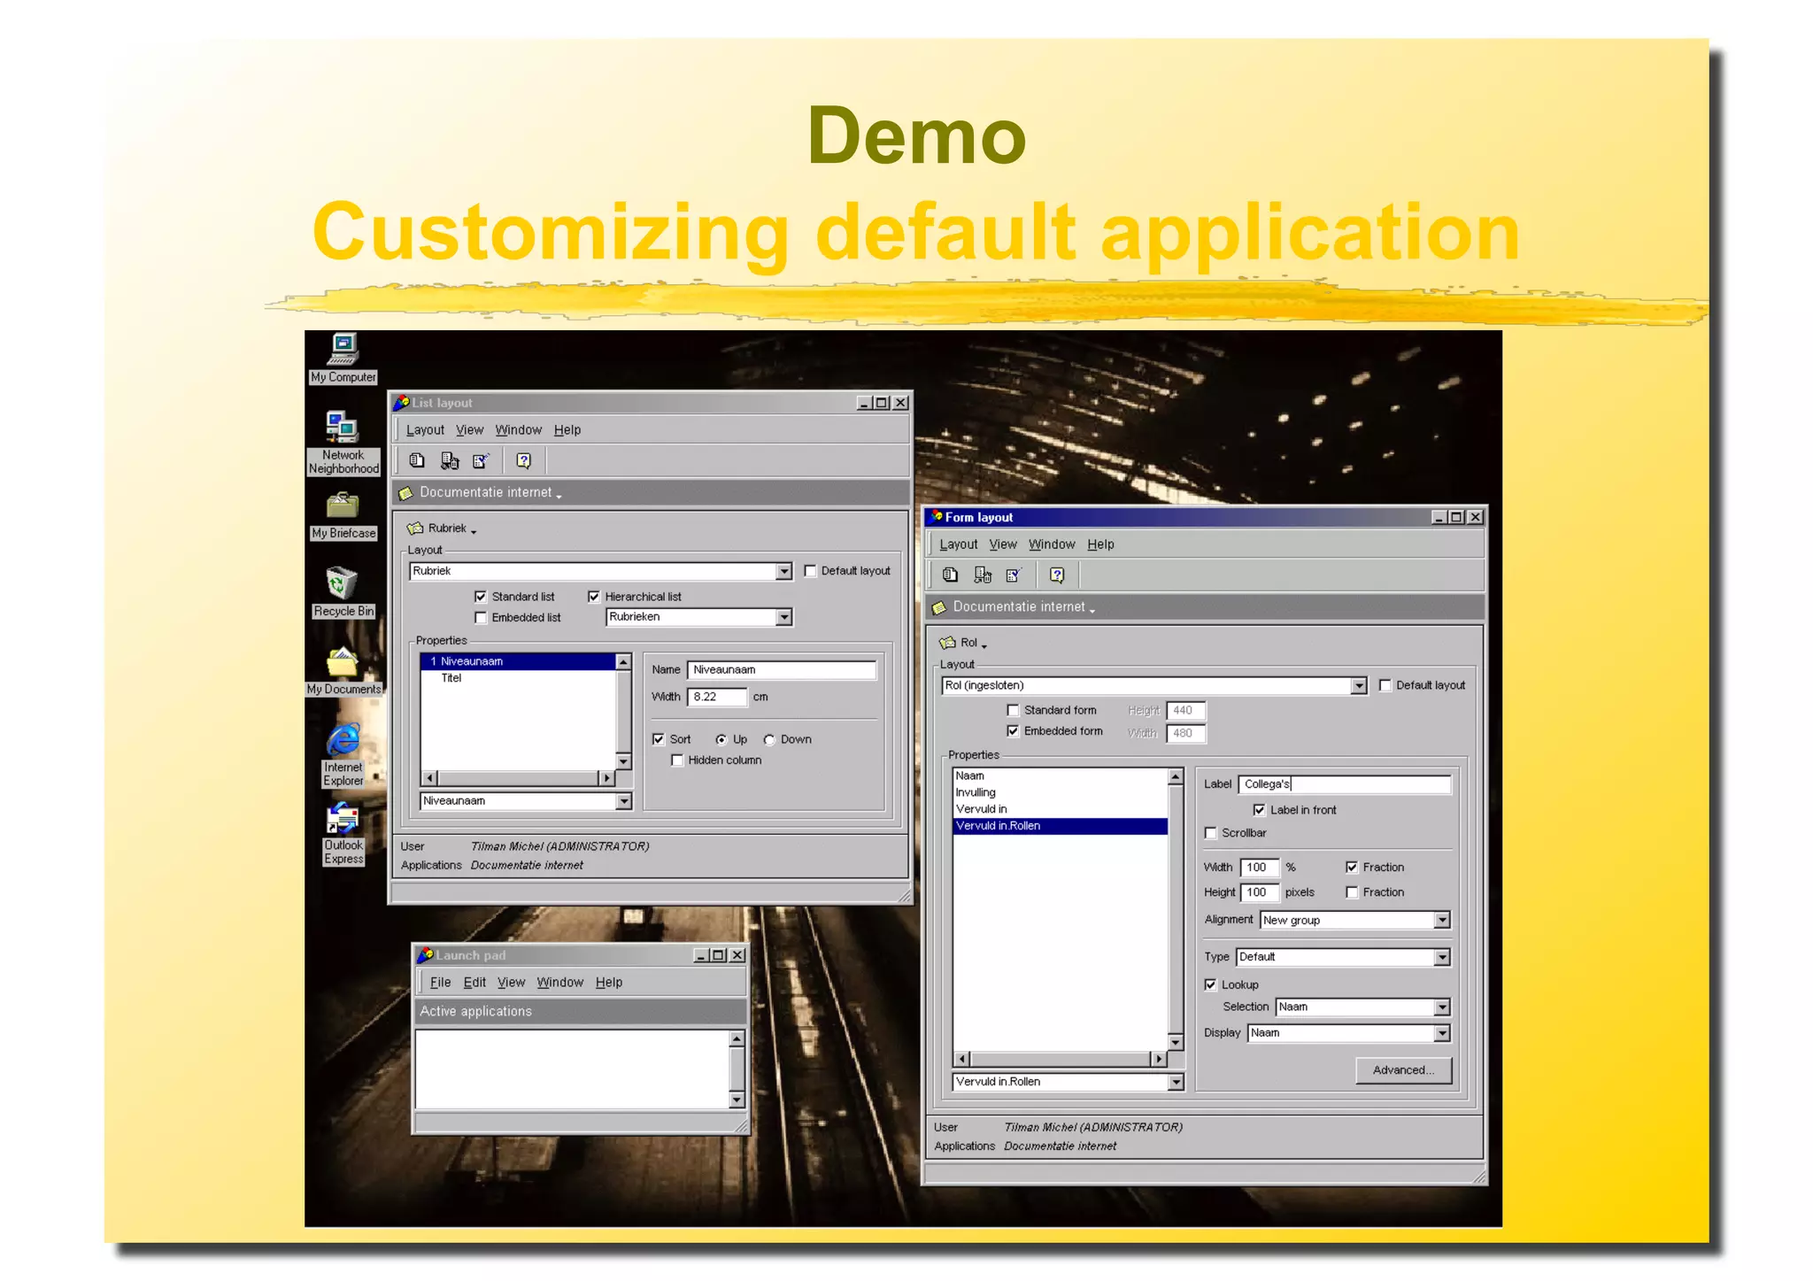Click the first copy icon in the Form layout toolbar

[951, 575]
